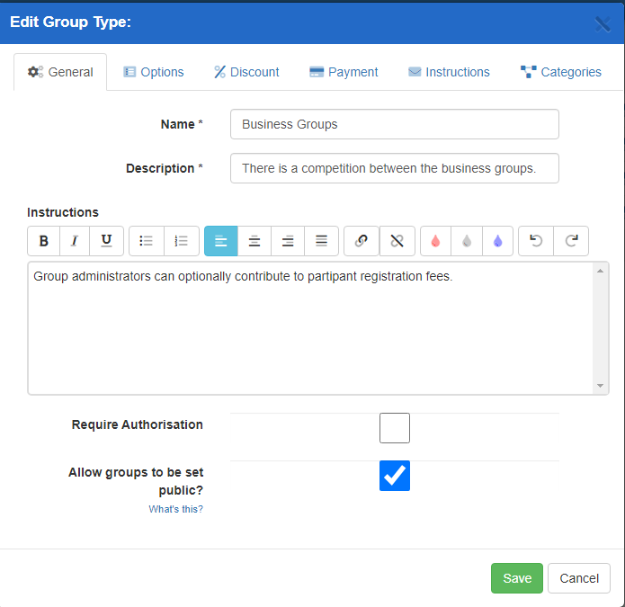Click into the Name input field
The width and height of the screenshot is (625, 607).
(x=394, y=124)
